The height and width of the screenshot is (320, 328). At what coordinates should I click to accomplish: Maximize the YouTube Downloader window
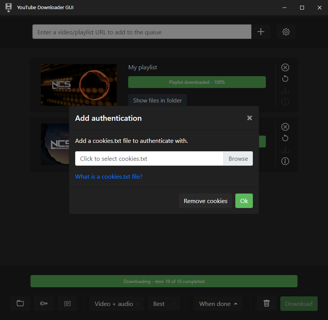302,8
